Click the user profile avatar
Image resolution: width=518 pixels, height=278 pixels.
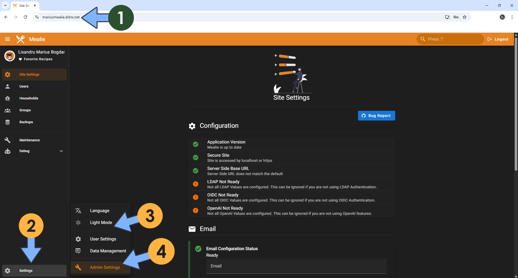click(10, 56)
